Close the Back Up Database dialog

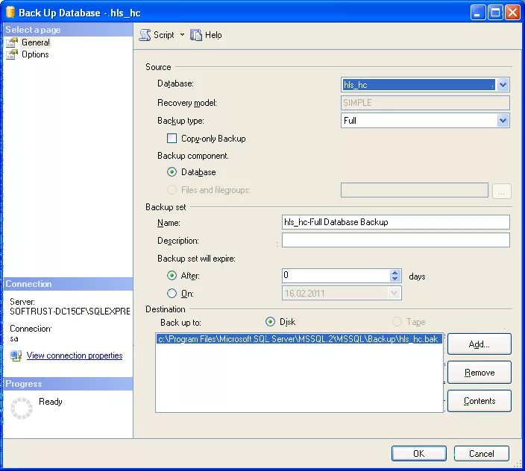512,13
